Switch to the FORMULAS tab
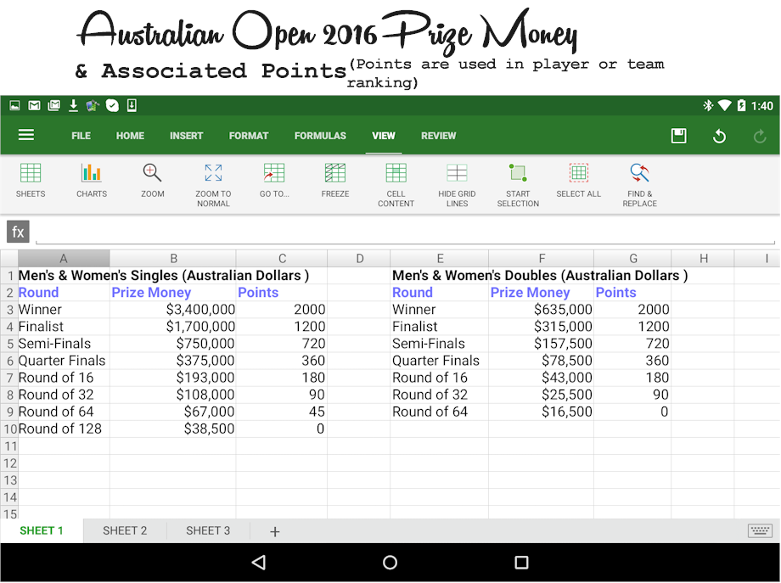This screenshot has height=583, width=781. pos(320,136)
